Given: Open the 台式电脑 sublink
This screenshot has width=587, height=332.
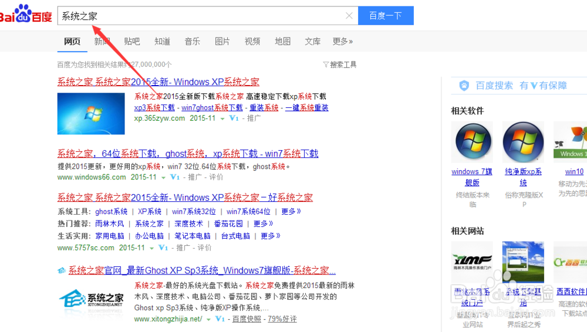Looking at the screenshot, I should [x=235, y=236].
